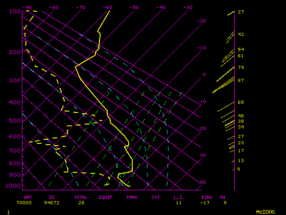Click the KINX header label
The width and height of the screenshot is (286, 215).
[x=206, y=197]
